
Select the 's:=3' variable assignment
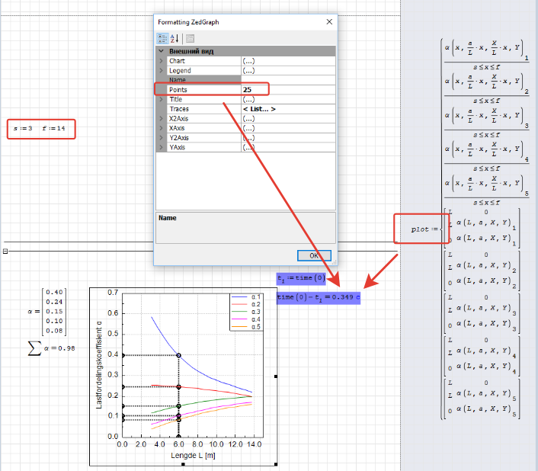point(22,130)
